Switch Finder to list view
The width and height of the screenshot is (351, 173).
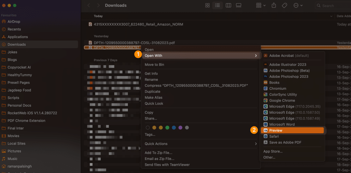217,5
